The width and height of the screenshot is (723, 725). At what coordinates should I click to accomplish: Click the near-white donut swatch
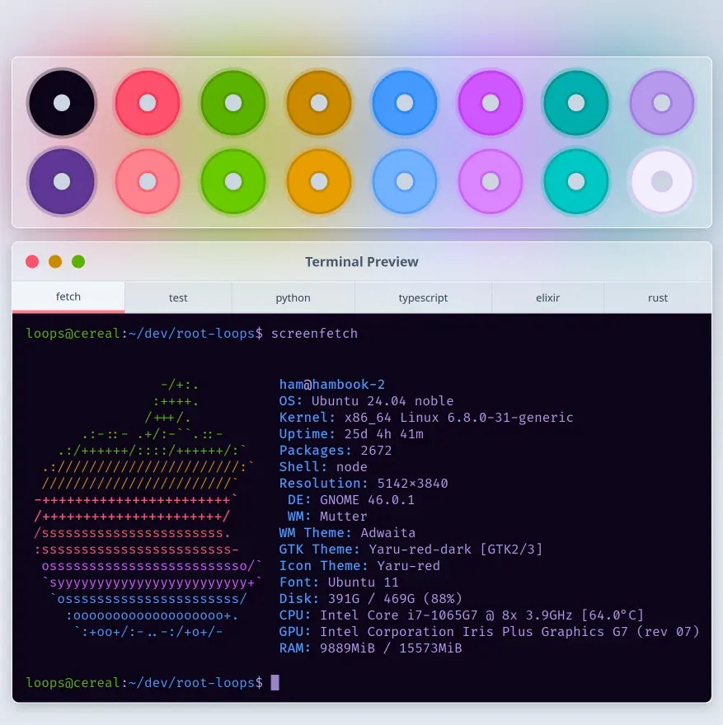click(661, 180)
